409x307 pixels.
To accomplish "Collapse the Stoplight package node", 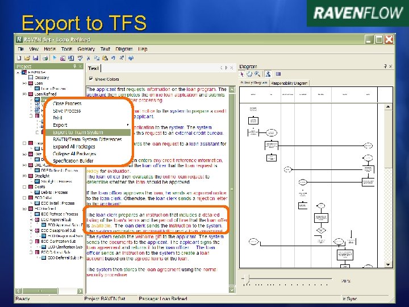I will [24, 176].
